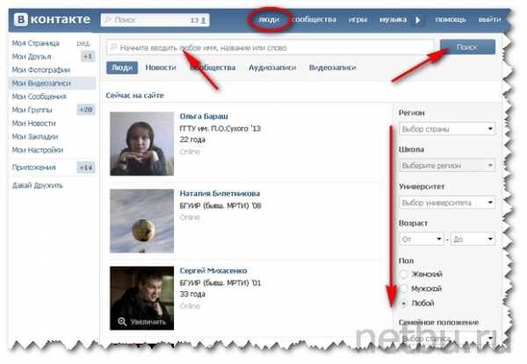Switch to the Аудиозаписи search tab
527x364 pixels.
(x=272, y=68)
